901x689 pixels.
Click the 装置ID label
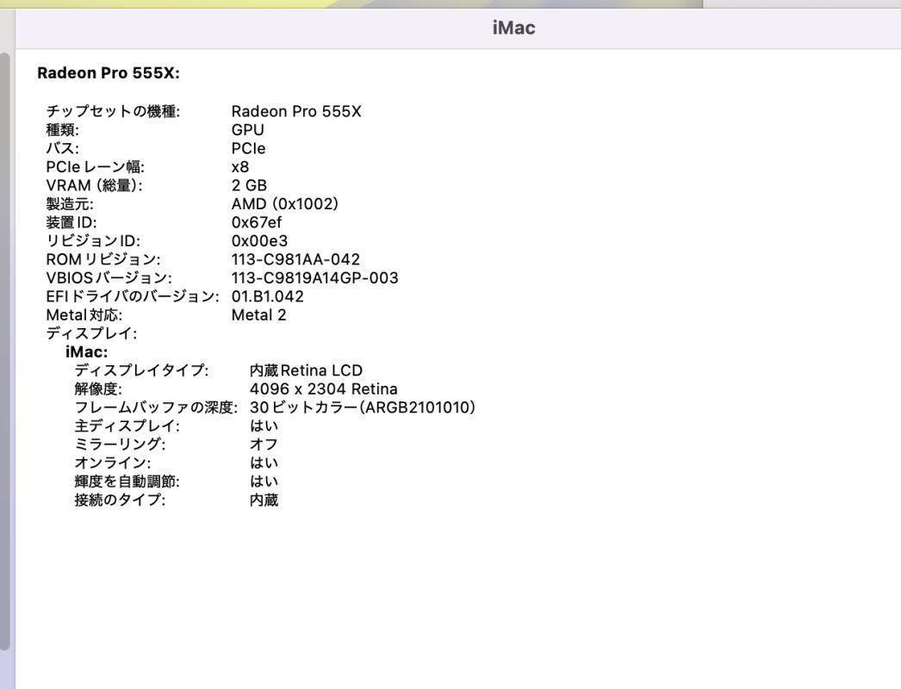pos(71,222)
